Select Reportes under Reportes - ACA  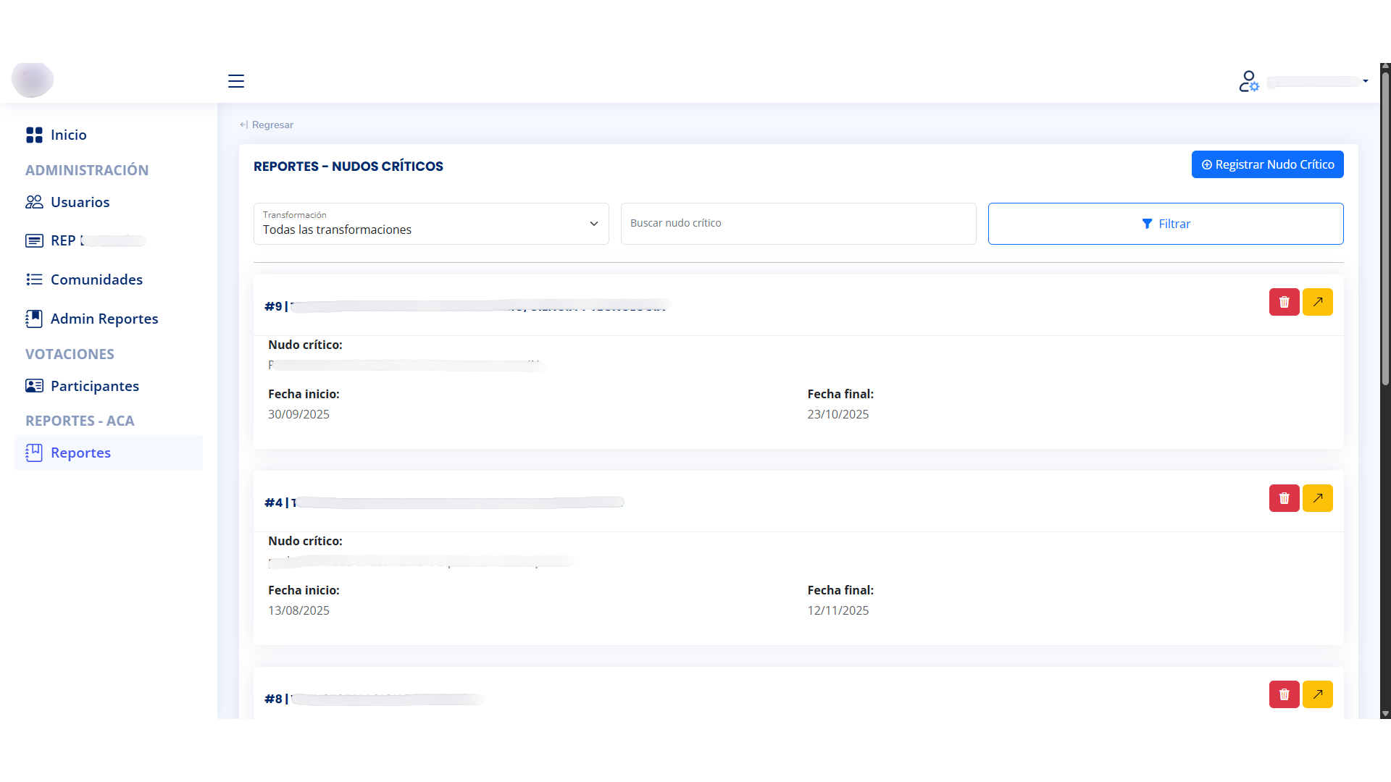80,453
